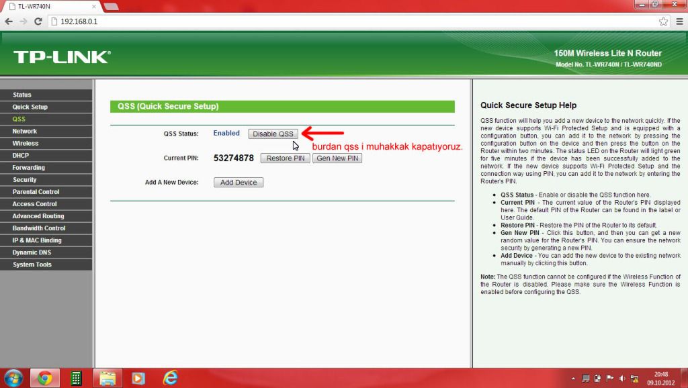Image resolution: width=688 pixels, height=388 pixels.
Task: Click the monitor icon in system tray
Action: click(x=585, y=379)
